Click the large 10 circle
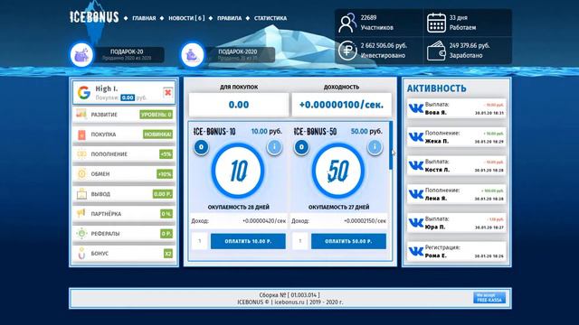The image size is (579, 325). (x=238, y=171)
